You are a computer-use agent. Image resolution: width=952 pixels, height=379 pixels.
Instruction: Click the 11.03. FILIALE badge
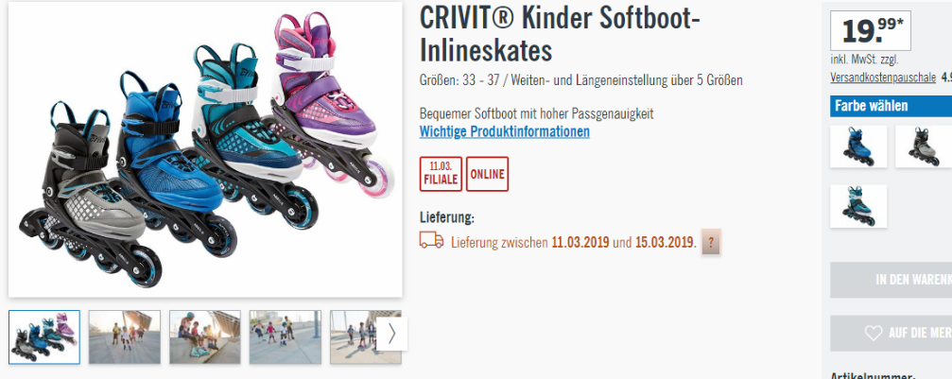pyautogui.click(x=441, y=174)
